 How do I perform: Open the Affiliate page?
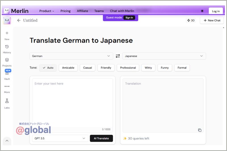82,11
